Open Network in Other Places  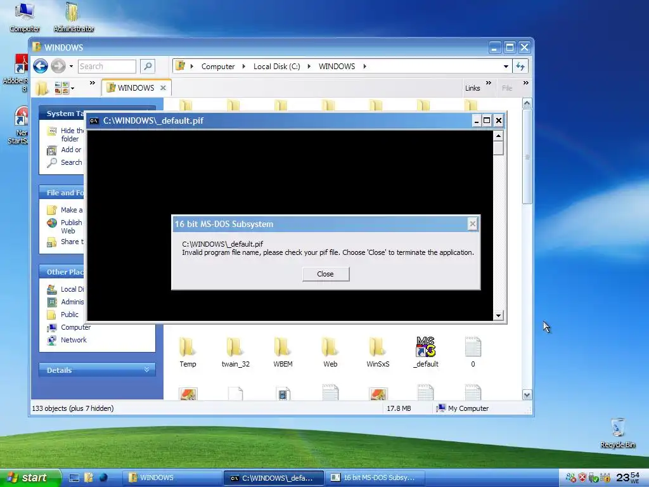pos(67,340)
